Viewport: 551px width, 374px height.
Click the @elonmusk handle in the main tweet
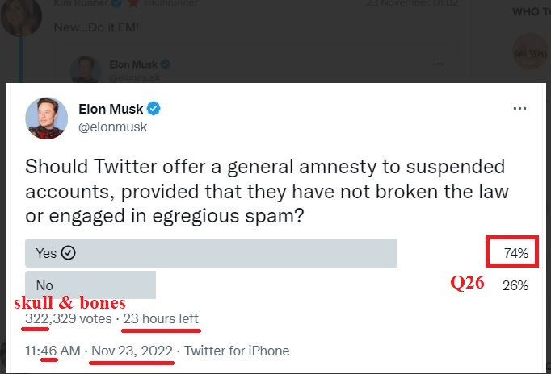[113, 127]
